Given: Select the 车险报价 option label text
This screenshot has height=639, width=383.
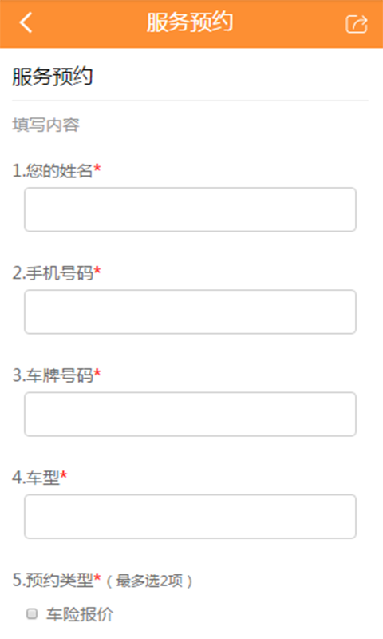Looking at the screenshot, I should click(80, 614).
